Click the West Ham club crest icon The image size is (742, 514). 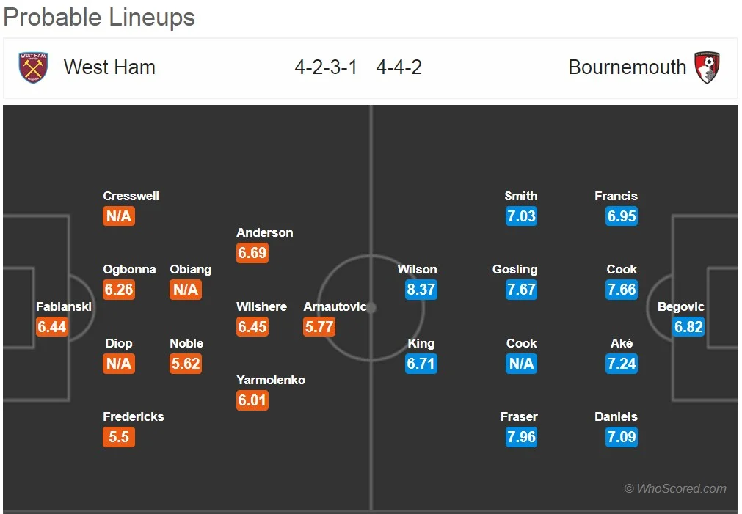coord(33,67)
